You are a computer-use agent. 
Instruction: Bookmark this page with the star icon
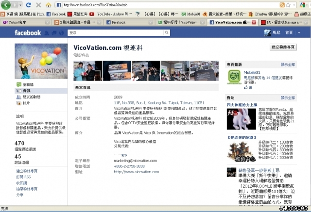pos(288,5)
